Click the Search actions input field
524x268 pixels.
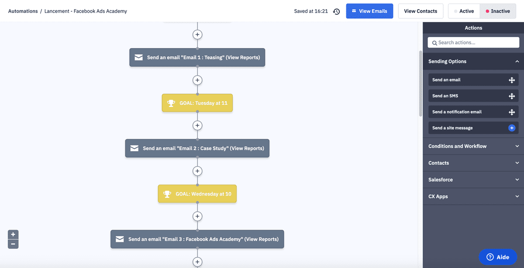(x=473, y=42)
